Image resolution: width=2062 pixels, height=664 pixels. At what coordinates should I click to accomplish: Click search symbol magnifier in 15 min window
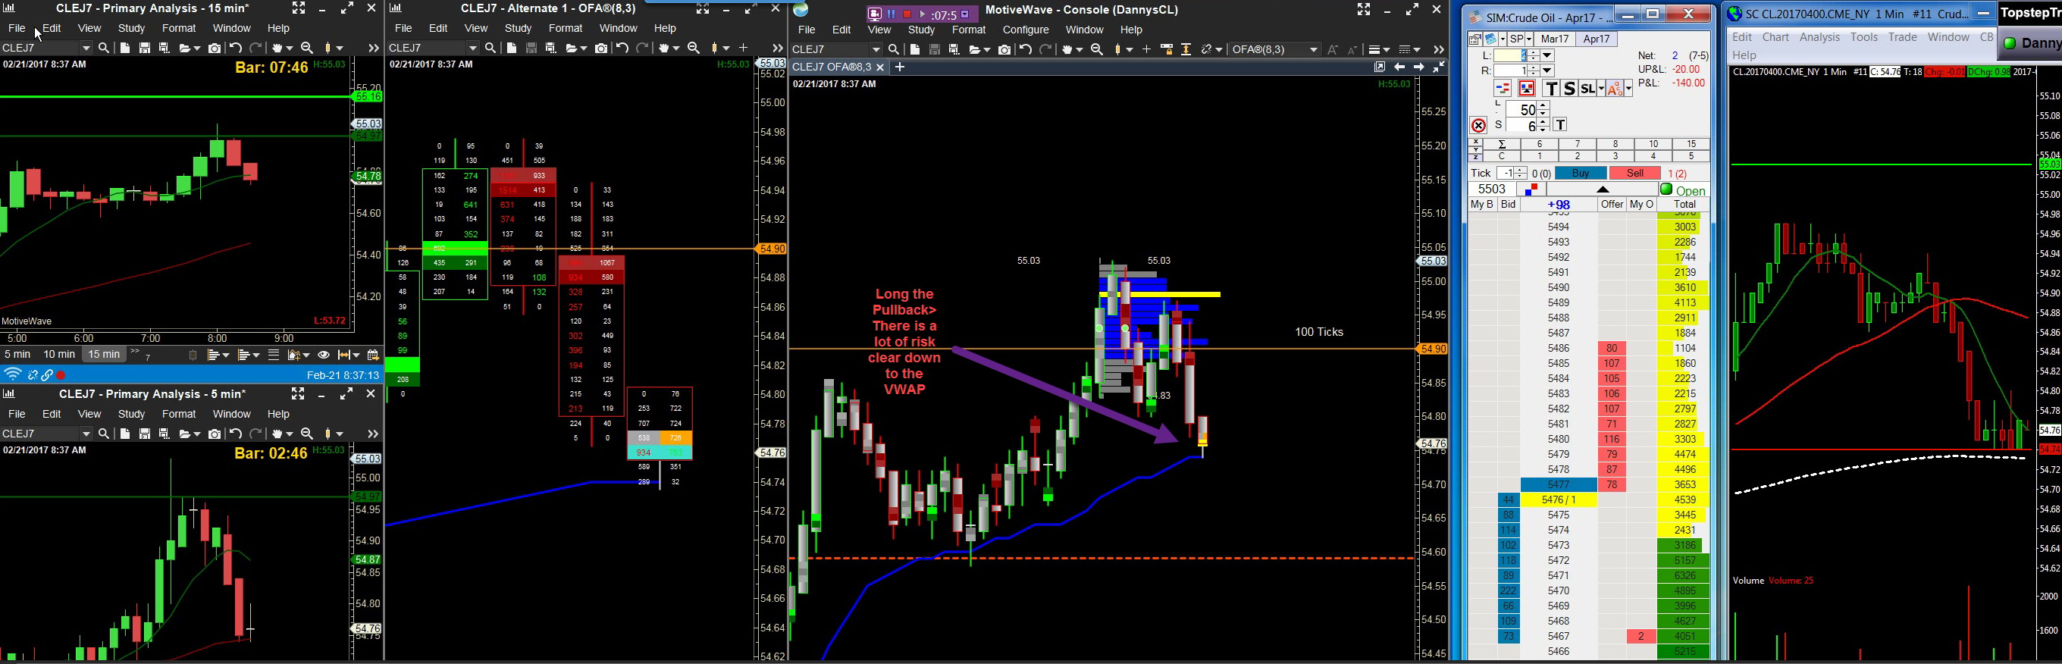click(x=103, y=48)
